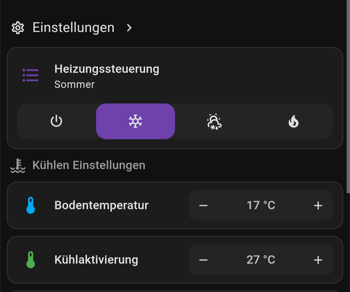Viewport: 350px width, 292px height.
Task: Click the blue thermometer icon for Bodentemperatur
Action: coord(31,205)
